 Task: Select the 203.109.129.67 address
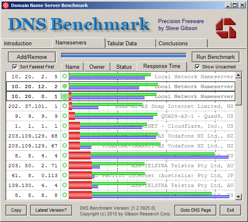coord(33,146)
